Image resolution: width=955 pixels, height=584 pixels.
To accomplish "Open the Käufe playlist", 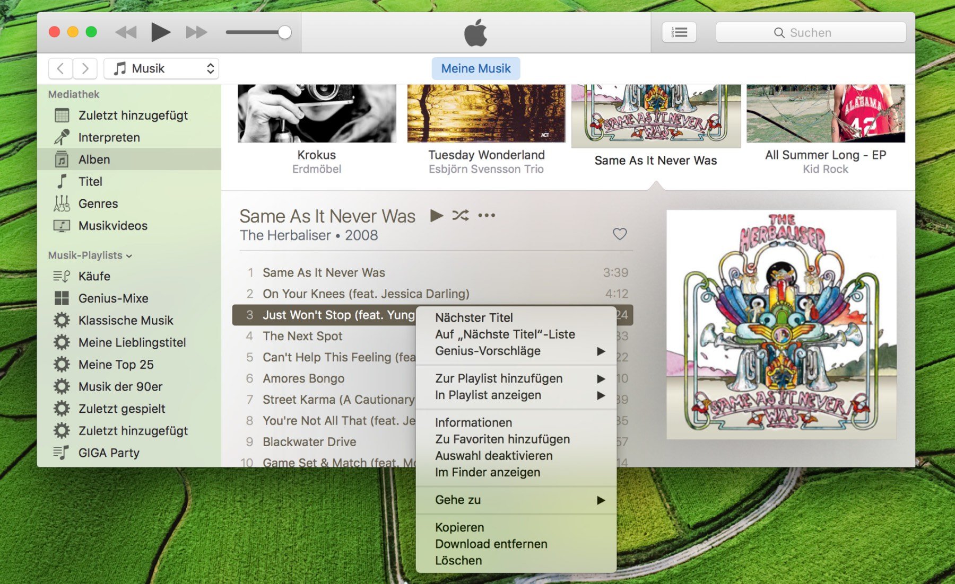I will click(x=129, y=276).
